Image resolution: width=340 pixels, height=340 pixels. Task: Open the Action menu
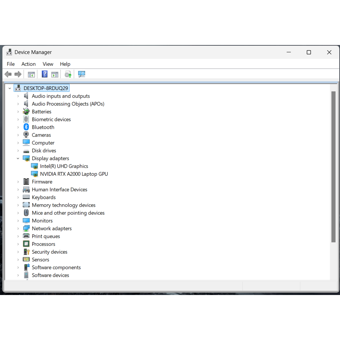28,64
